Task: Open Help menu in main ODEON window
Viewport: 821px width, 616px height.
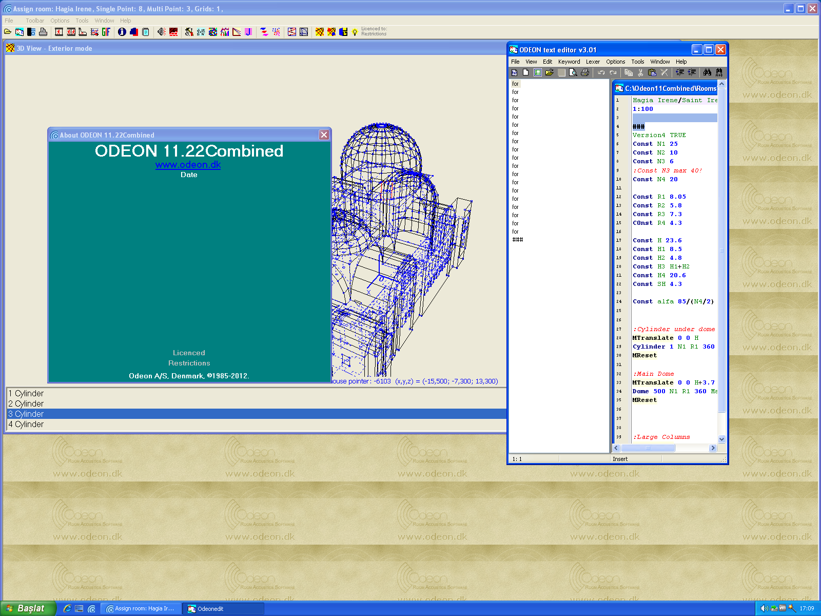Action: tap(126, 21)
